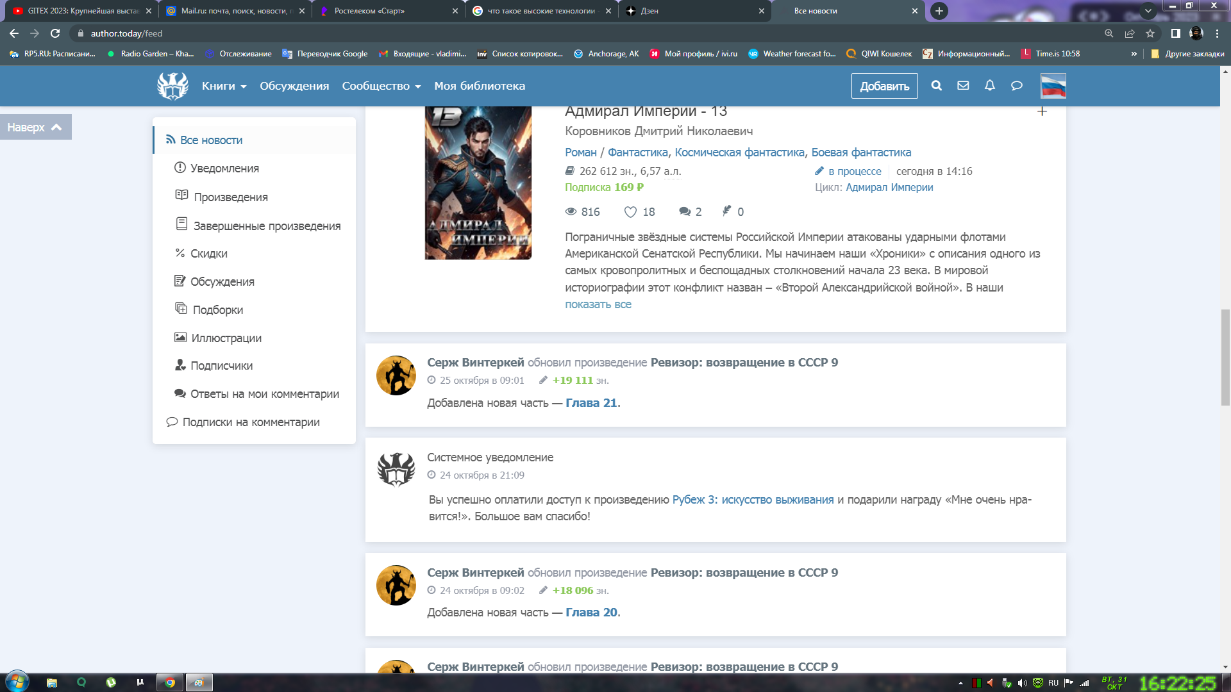Viewport: 1231px width, 692px height.
Task: Bookmark this page with the star icon
Action: point(1150,33)
